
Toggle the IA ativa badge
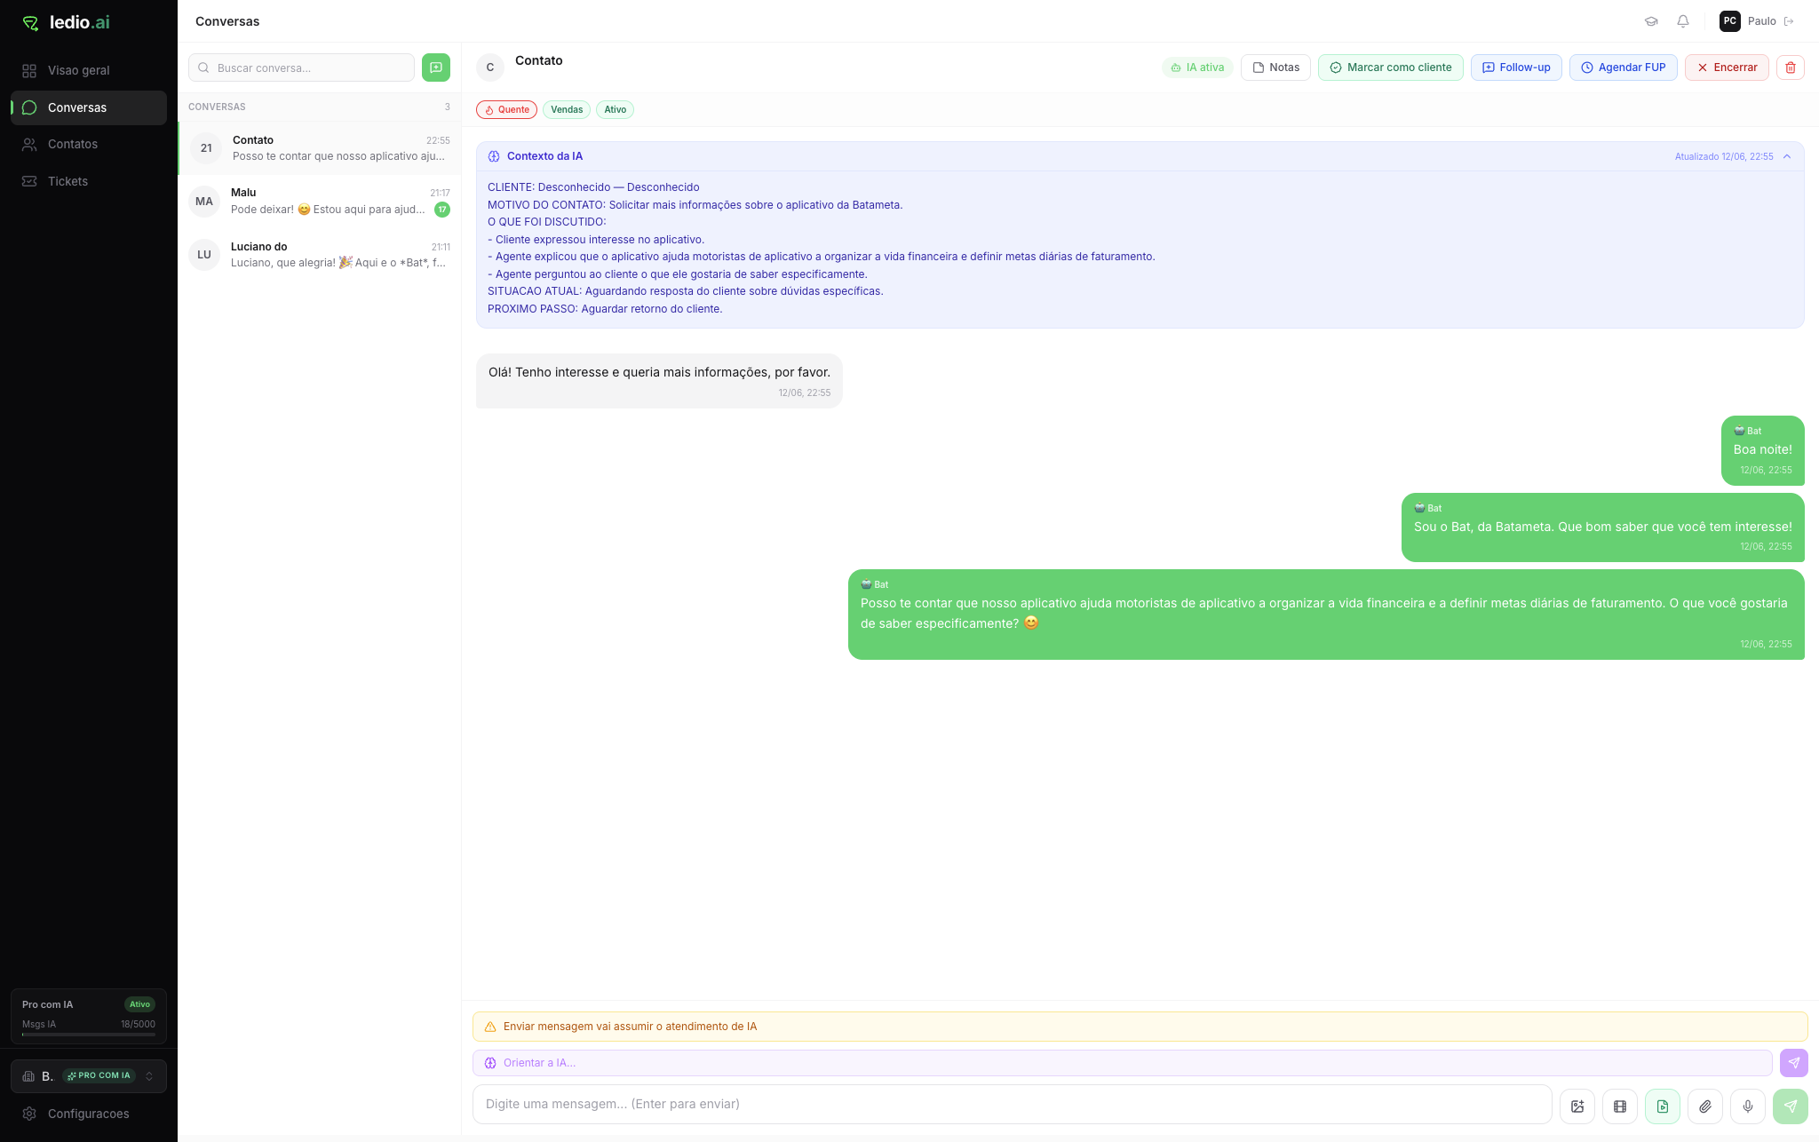[x=1197, y=67]
